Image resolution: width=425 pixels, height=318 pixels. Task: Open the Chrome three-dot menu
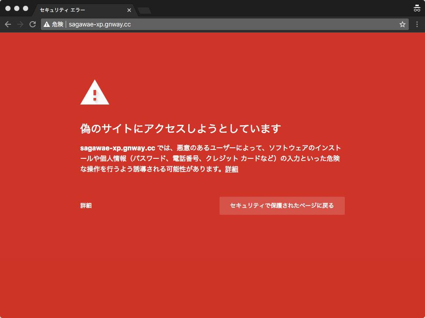click(x=417, y=24)
